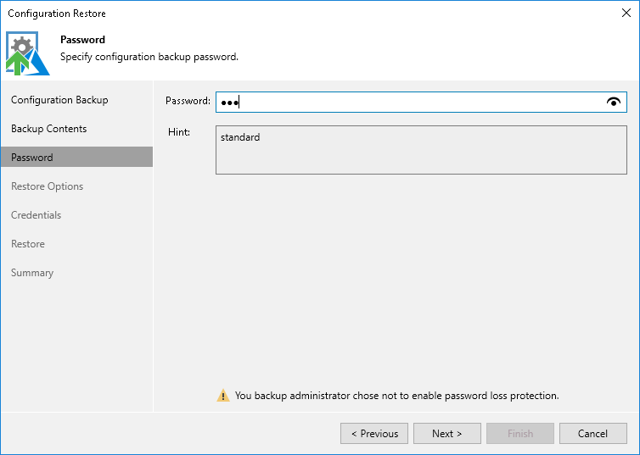Click the Configuration Restore title bar
The width and height of the screenshot is (640, 455).
(x=255, y=13)
